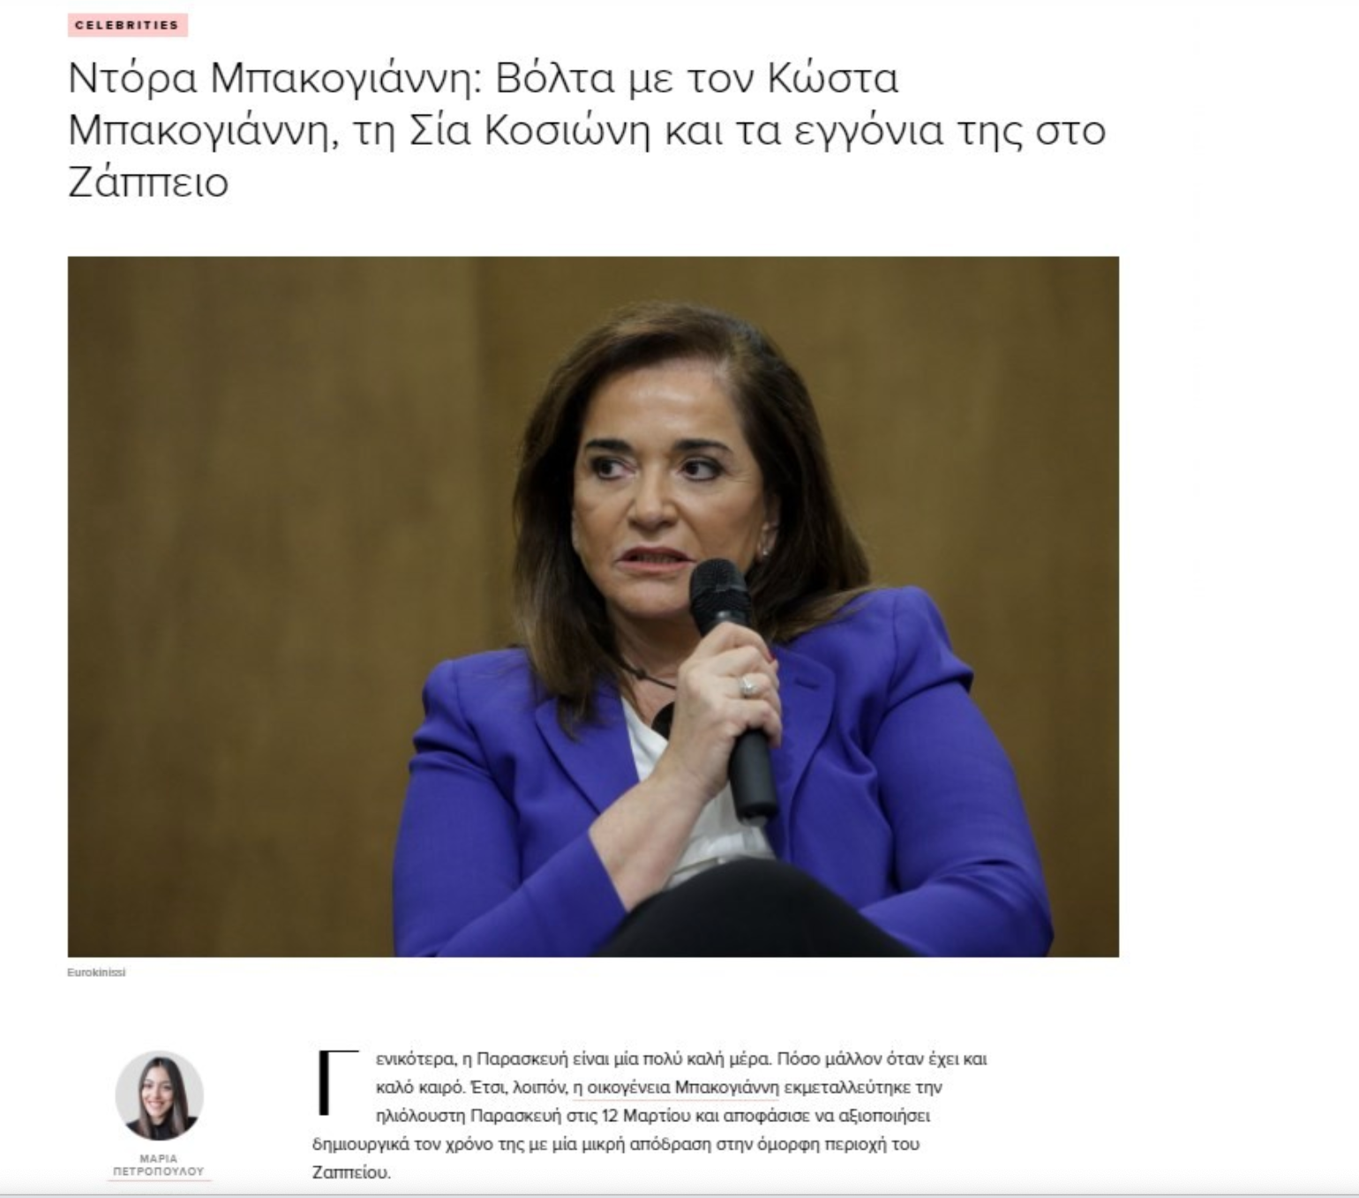Open author page ΜΑΡΙΑ ΠΕΤΡΟΠΟΥΛΟΥ
The height and width of the screenshot is (1198, 1359).
159,1164
